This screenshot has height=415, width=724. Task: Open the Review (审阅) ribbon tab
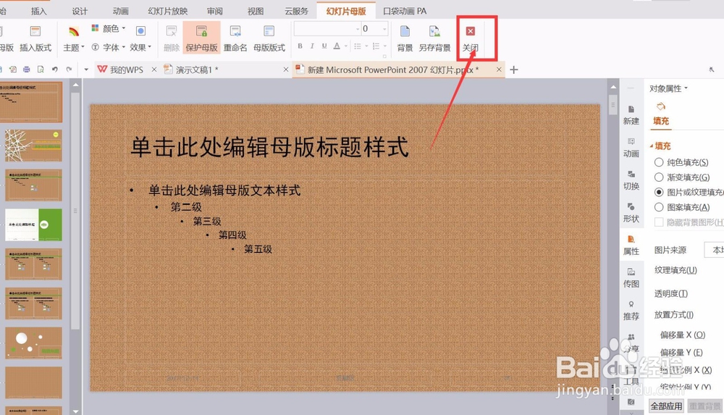coord(215,11)
